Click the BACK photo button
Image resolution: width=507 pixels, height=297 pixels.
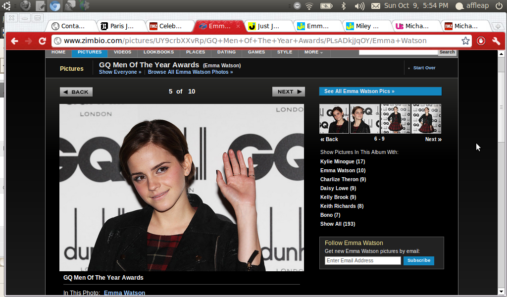pos(76,92)
